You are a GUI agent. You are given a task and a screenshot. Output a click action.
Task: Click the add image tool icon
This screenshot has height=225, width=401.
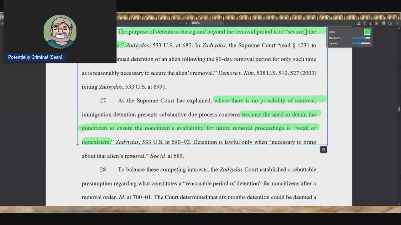tap(377, 23)
